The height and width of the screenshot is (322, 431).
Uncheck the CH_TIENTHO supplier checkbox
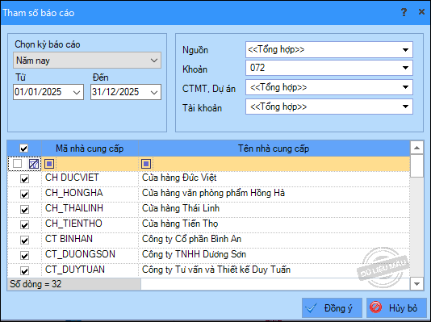tap(24, 225)
